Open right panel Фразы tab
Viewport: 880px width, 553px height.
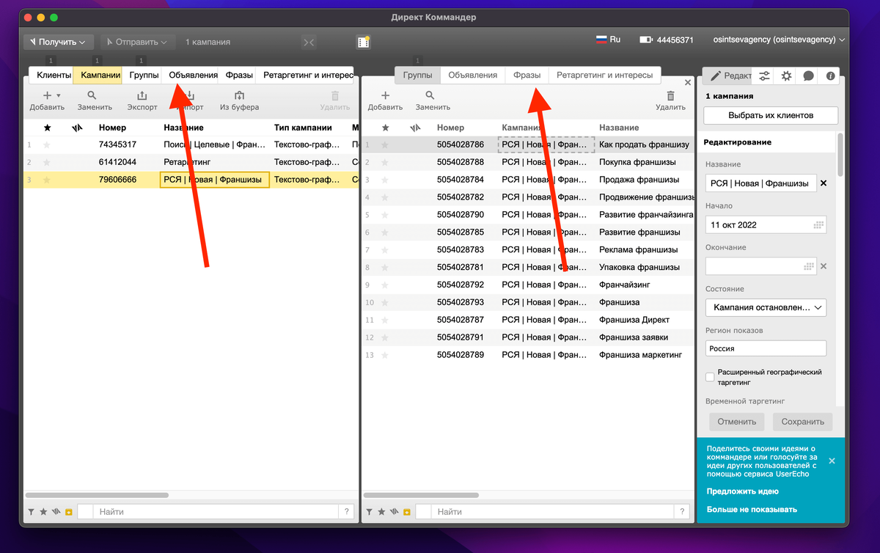tap(527, 75)
